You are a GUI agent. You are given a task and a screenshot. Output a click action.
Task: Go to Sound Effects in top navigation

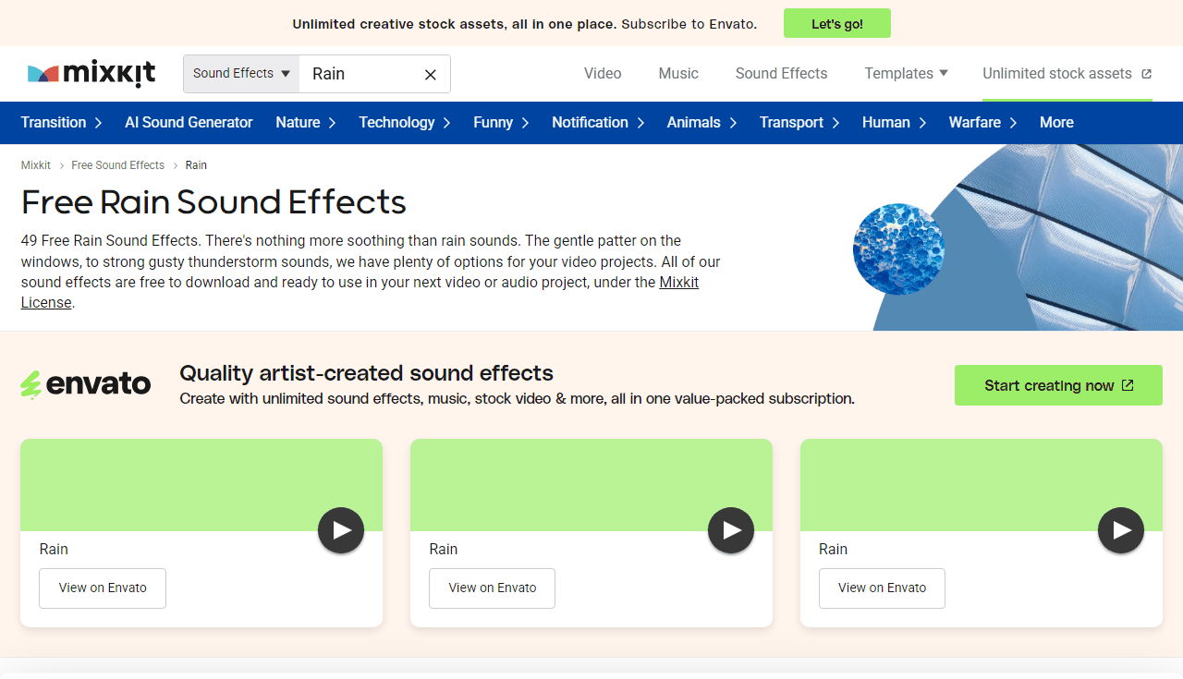[x=782, y=74]
